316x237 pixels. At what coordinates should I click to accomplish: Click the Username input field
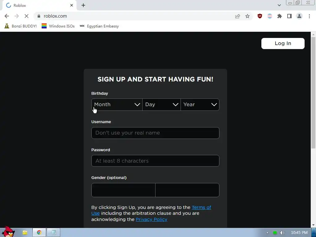click(x=155, y=133)
